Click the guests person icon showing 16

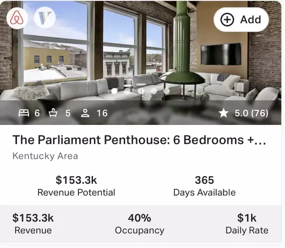pos(85,113)
